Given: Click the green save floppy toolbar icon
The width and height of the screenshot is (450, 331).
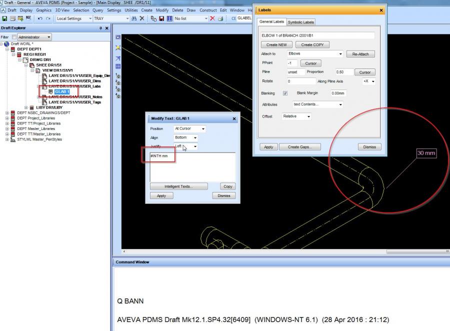Looking at the screenshot, I should point(4,18).
